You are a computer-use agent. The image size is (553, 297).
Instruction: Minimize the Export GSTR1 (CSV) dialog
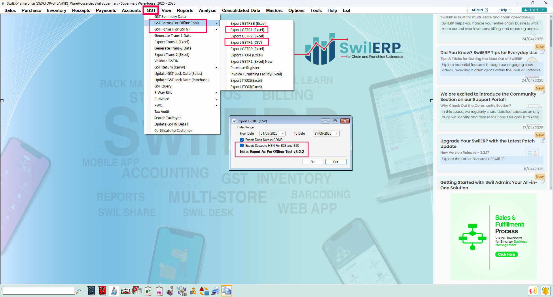325,121
